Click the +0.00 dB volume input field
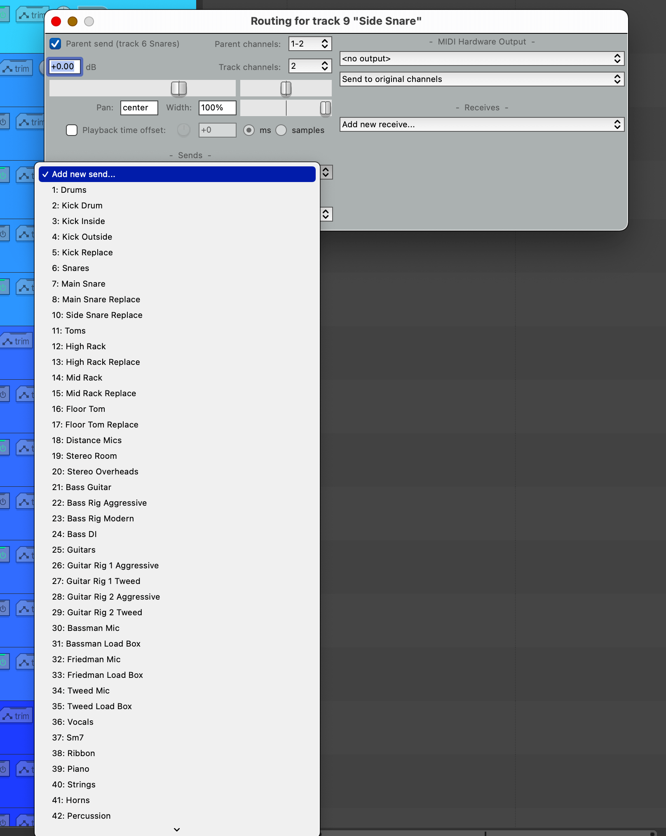 click(x=64, y=67)
